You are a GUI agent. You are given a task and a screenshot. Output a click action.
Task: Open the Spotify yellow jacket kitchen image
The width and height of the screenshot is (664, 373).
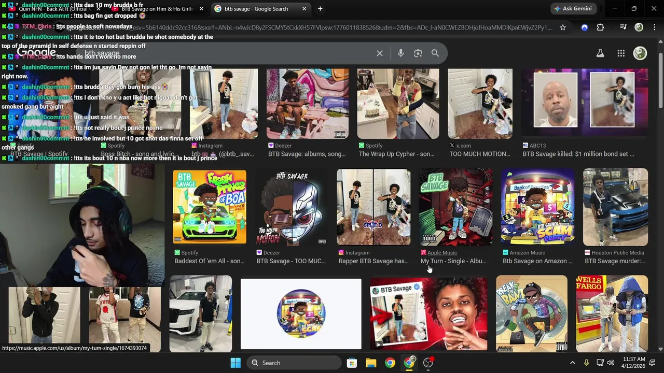[x=398, y=104]
